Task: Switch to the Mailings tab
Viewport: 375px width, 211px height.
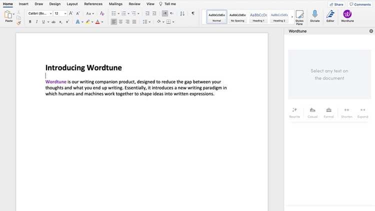Action: [x=115, y=4]
